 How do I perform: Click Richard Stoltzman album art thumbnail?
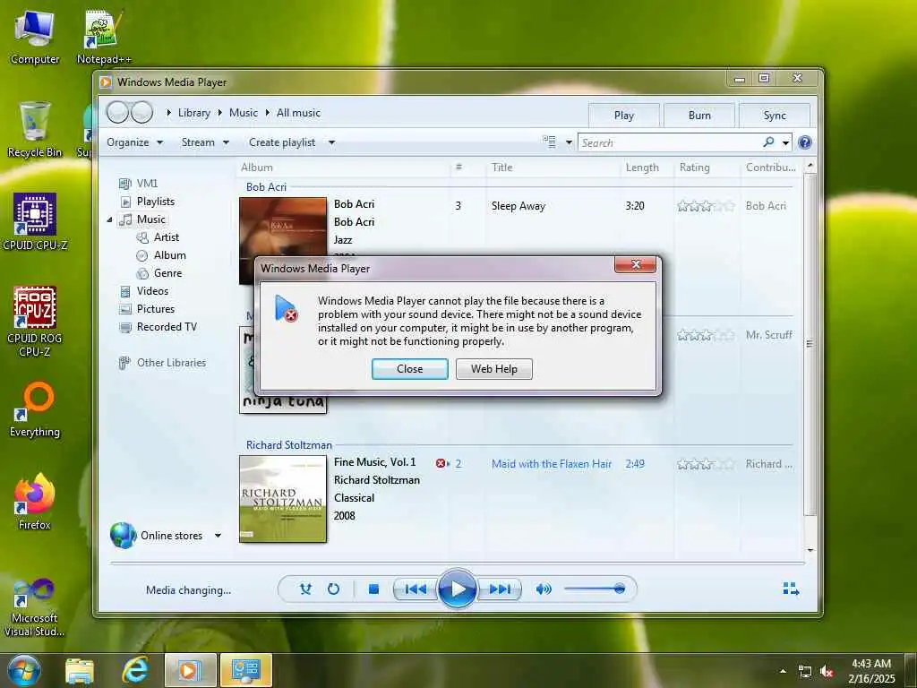[x=283, y=499]
